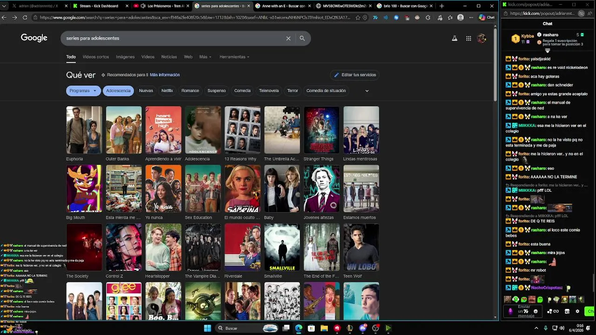Select the Noticias search tab
This screenshot has height=335, width=596.
[169, 57]
